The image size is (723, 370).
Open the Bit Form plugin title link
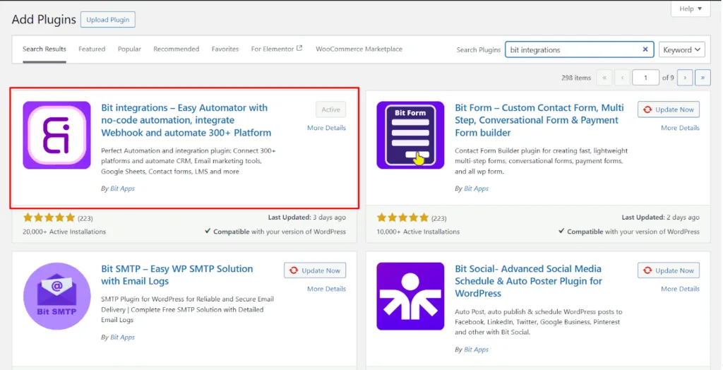(x=539, y=121)
